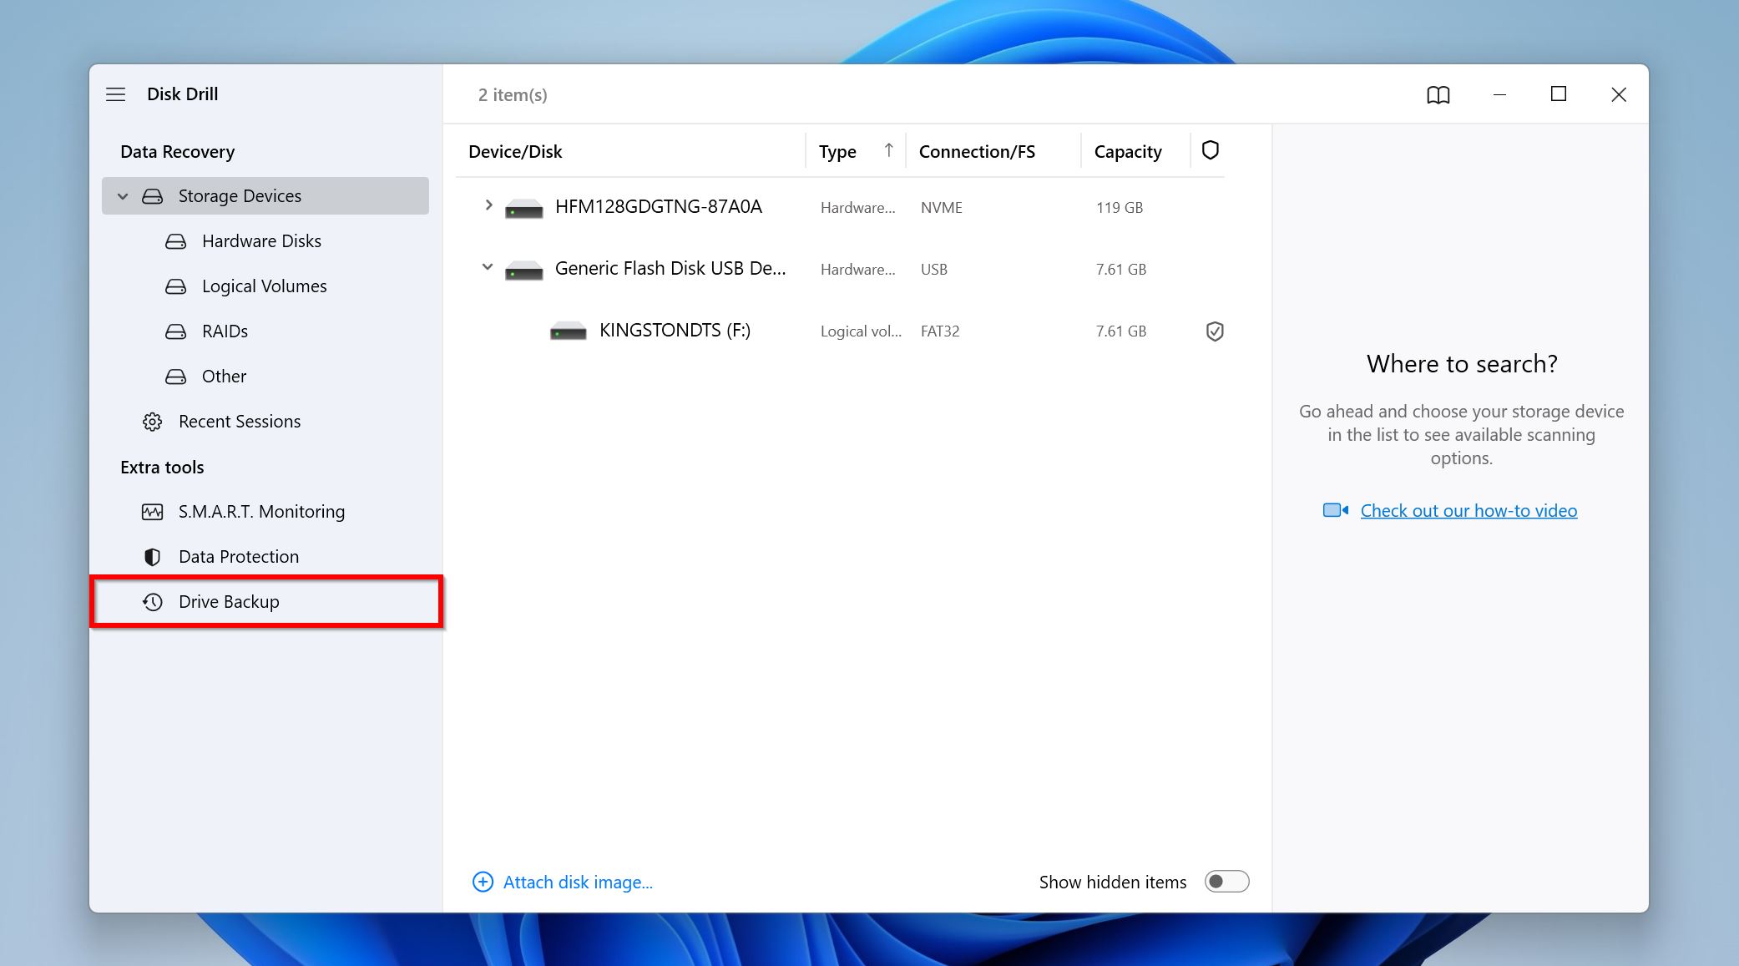
Task: Click the 'Where to search?' heading
Action: coord(1462,364)
